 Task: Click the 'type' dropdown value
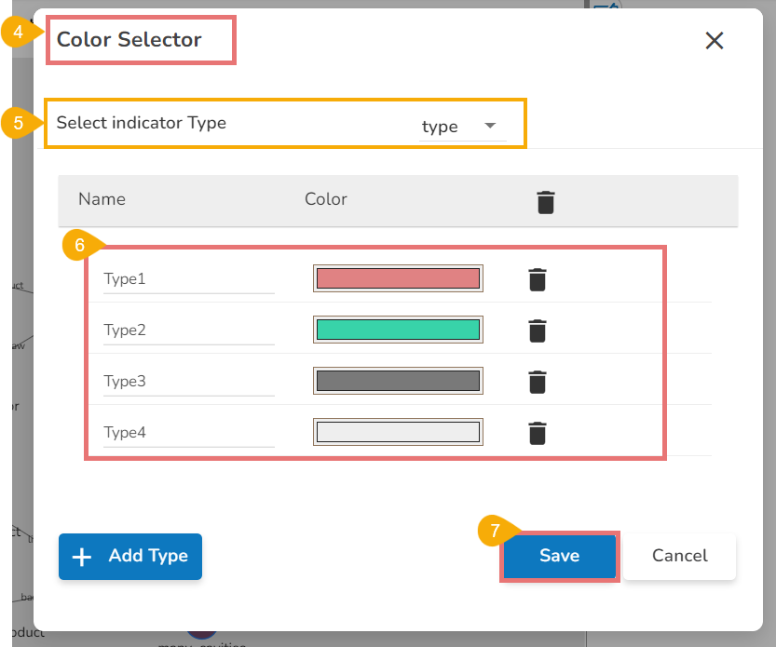point(440,127)
